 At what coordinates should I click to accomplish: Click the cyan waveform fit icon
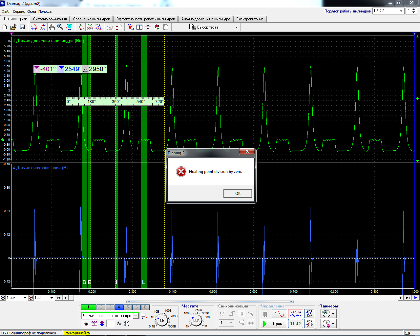tap(69, 27)
